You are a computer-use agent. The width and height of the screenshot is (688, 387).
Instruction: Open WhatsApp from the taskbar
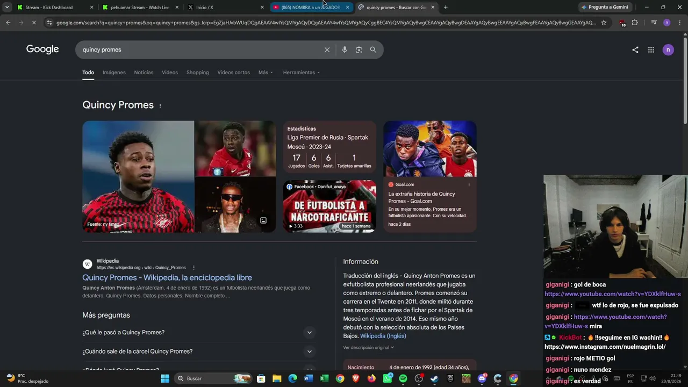(x=388, y=378)
